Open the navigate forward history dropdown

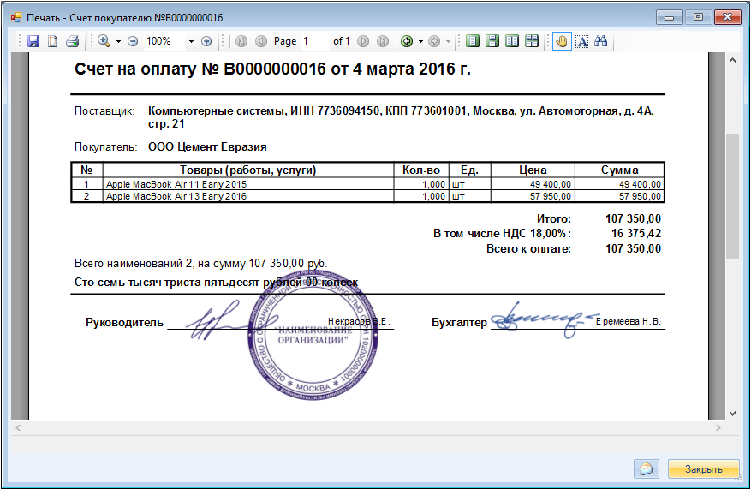(x=449, y=42)
